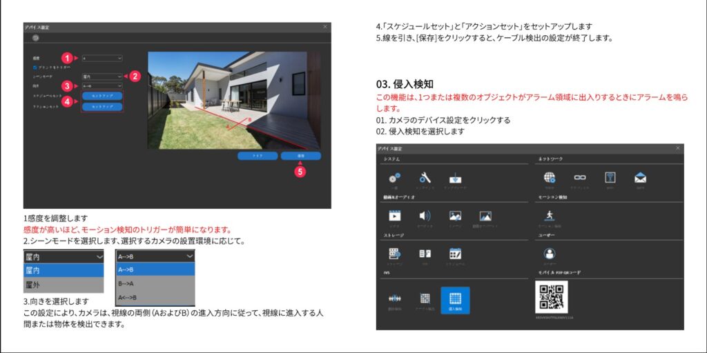
Task: Click the WiFi settings icon
Action: (610, 179)
